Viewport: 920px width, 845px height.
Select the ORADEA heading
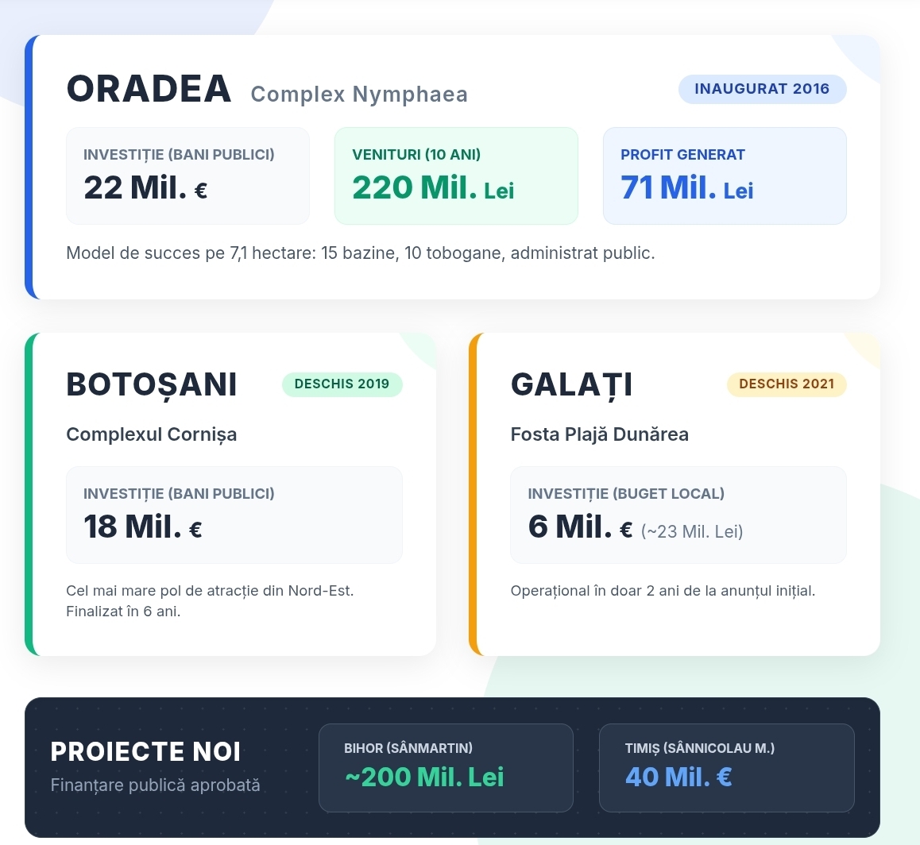point(149,89)
